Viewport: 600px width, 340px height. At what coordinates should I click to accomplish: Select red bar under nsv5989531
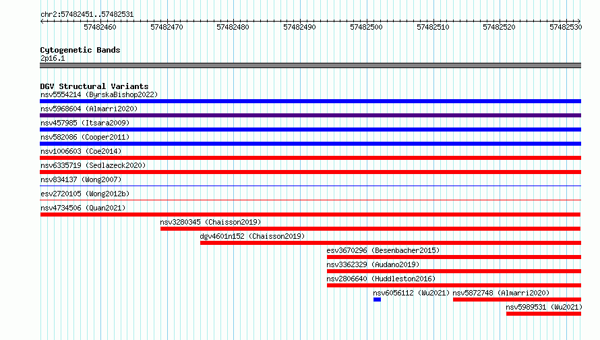544,314
